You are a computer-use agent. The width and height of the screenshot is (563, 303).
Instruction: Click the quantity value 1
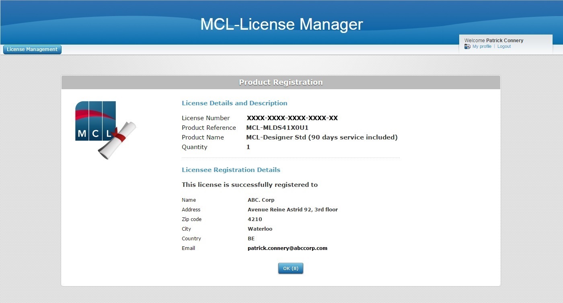tap(248, 147)
